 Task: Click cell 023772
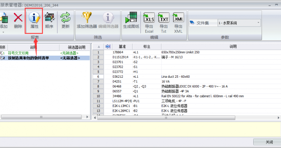pos(118,72)
